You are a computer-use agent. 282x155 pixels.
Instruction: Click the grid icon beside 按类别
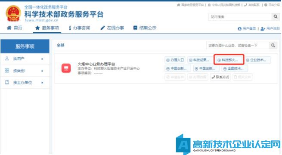[x=7, y=71]
